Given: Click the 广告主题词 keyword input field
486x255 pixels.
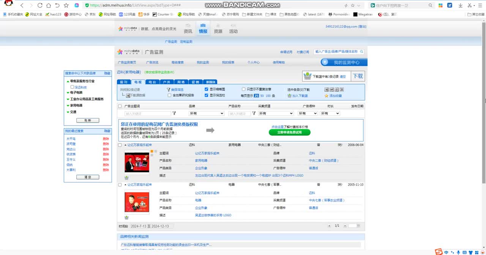Looking at the screenshot, I should pos(148,113).
